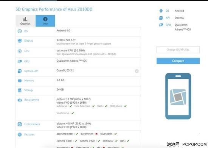Click the Memory icon
Screen dimensions: 208x148
tap(20, 81)
